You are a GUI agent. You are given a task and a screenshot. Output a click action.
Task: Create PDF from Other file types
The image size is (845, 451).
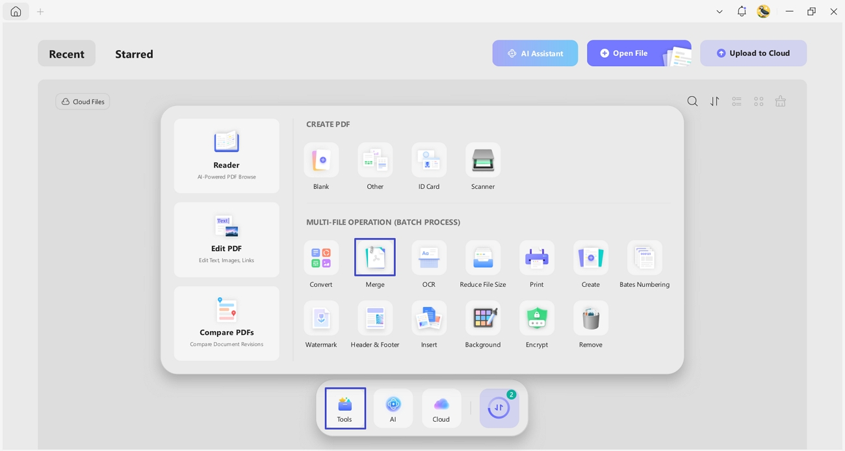coord(375,167)
